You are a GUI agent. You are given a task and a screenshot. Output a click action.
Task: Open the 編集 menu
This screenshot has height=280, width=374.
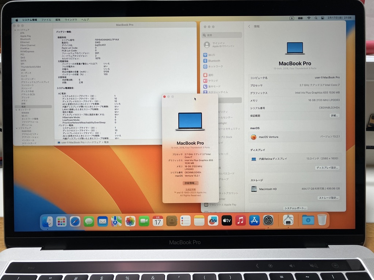pos(58,20)
